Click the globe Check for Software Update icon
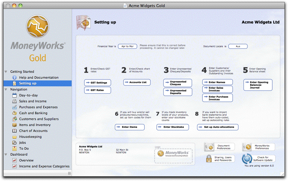This screenshot has width=288, height=181. pos(247,159)
